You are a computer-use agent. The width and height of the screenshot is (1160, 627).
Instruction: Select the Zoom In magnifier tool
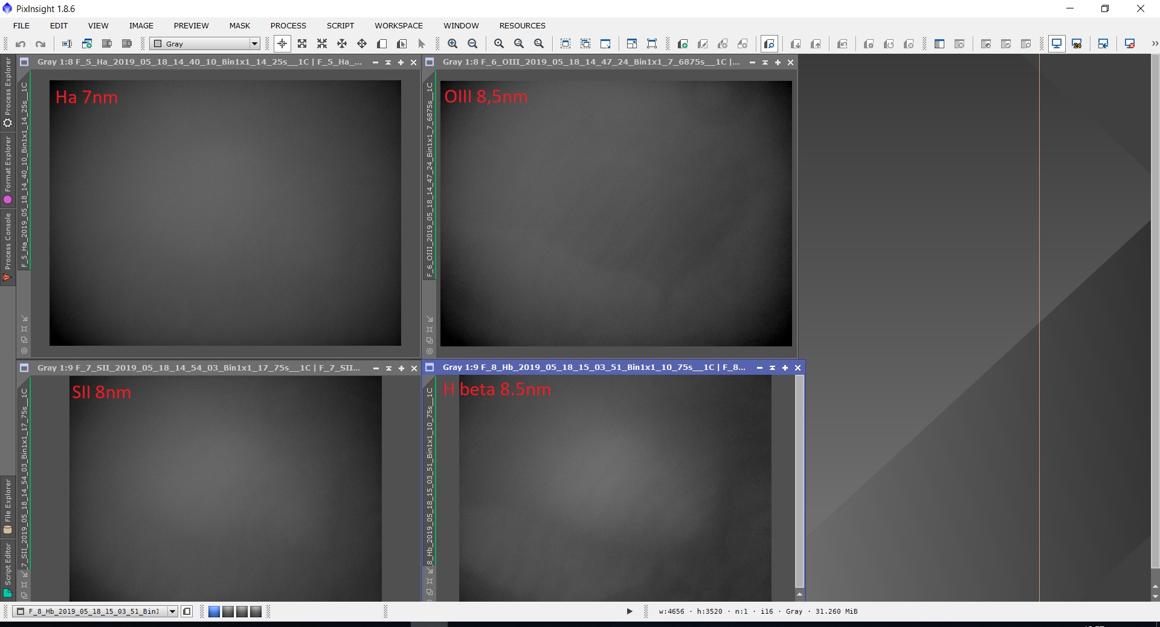click(453, 44)
